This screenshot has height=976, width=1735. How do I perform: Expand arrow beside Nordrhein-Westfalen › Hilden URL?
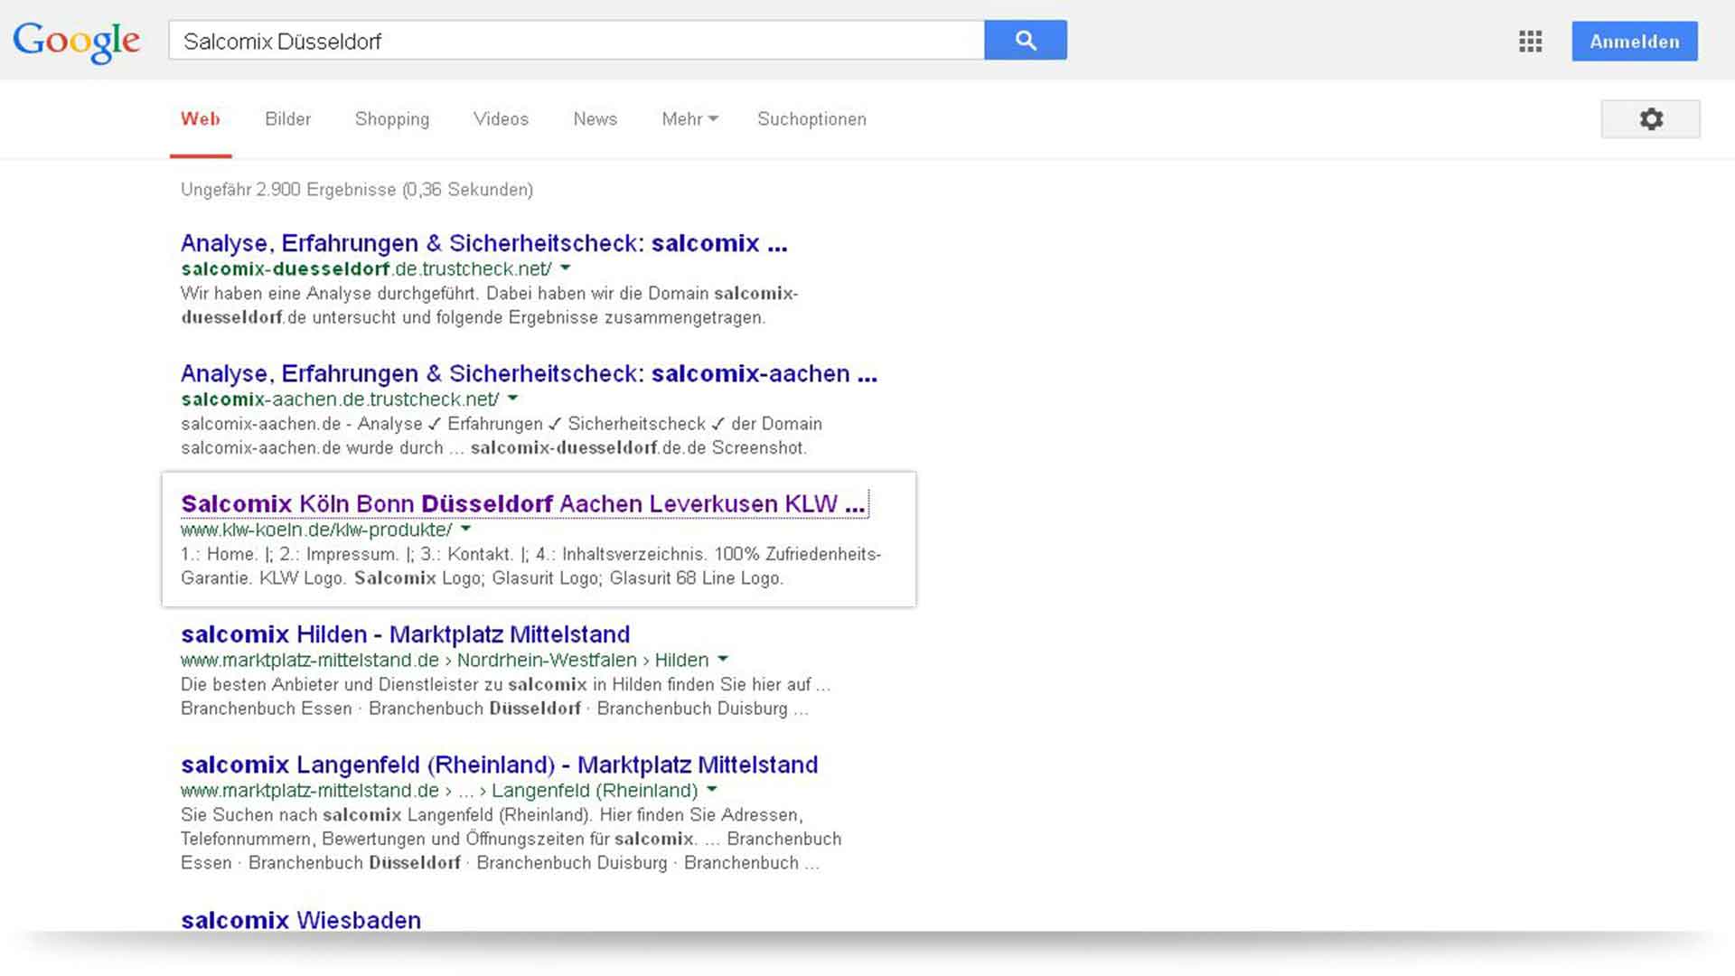point(723,659)
